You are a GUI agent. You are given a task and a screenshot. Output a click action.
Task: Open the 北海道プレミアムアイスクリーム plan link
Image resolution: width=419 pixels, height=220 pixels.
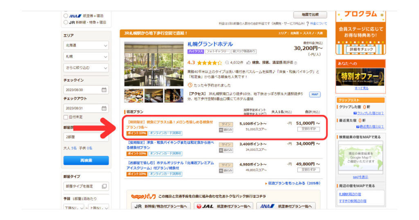pyautogui.click(x=170, y=165)
